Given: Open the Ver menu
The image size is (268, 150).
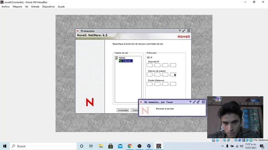Looking at the screenshot, I should (x=27, y=7).
